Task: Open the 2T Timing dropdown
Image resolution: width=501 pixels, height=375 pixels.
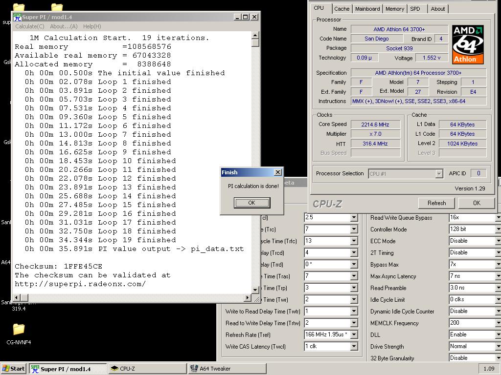Action: [498, 253]
